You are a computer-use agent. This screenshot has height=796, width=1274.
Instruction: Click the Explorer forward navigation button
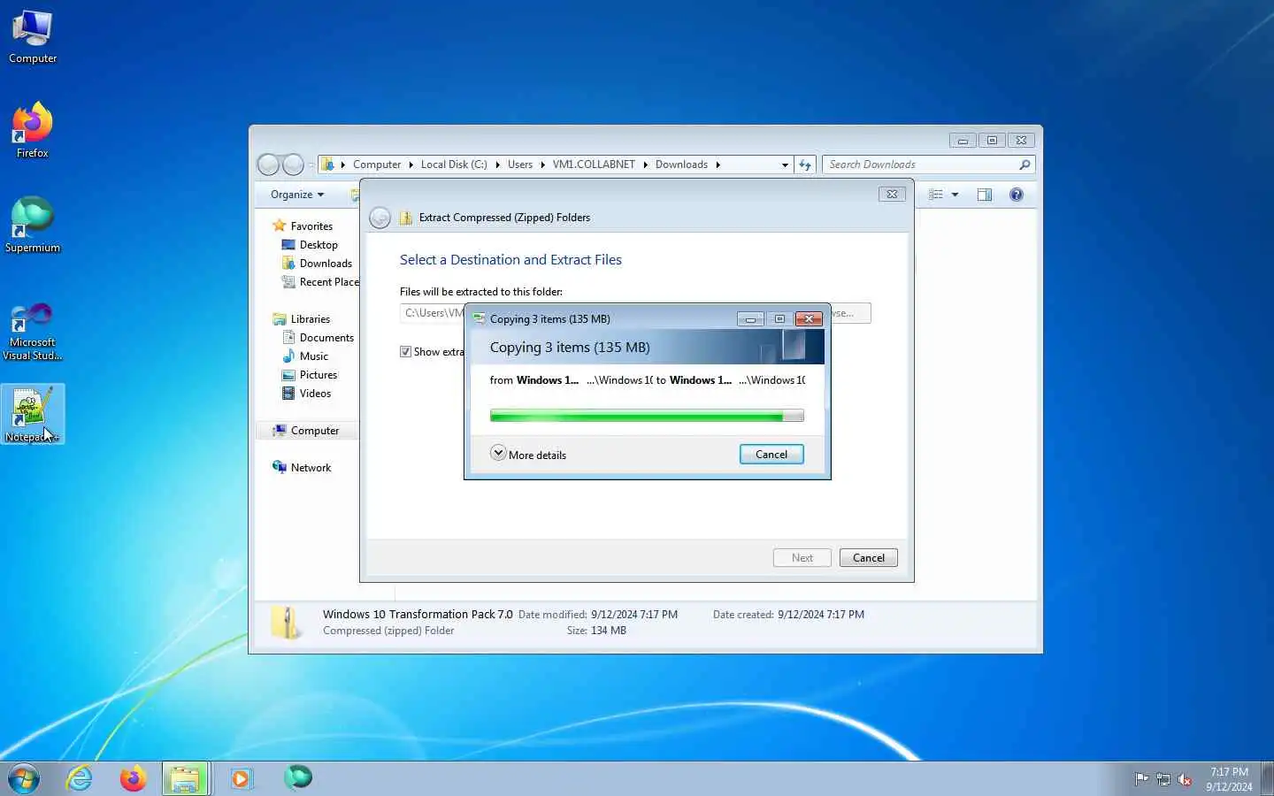click(x=293, y=165)
